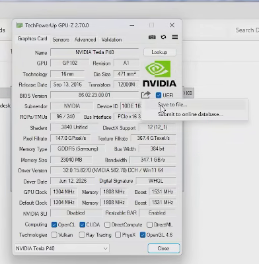Image resolution: width=259 pixels, height=264 pixels.
Task: Toggle the UEFI checkbox
Action: coord(159,95)
